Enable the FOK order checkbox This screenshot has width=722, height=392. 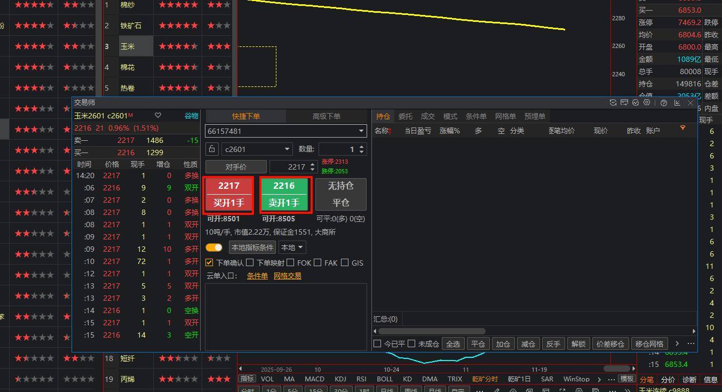(290, 262)
